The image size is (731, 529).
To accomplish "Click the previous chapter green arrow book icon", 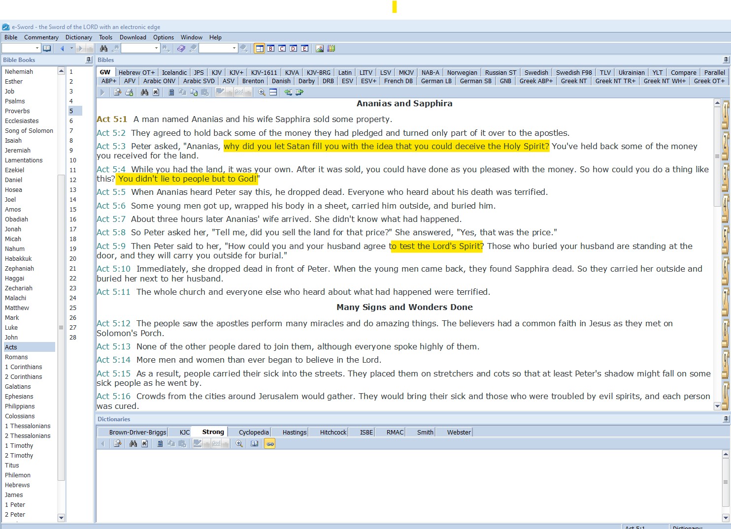I will tap(288, 92).
